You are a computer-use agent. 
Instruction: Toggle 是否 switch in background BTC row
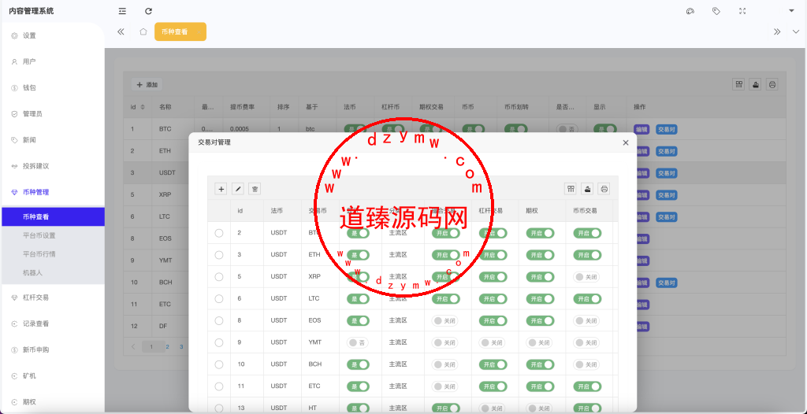pyautogui.click(x=567, y=129)
